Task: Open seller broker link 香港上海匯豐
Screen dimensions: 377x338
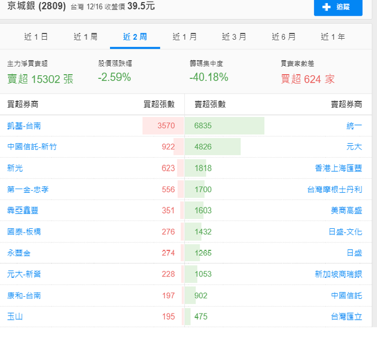Action: tap(339, 168)
